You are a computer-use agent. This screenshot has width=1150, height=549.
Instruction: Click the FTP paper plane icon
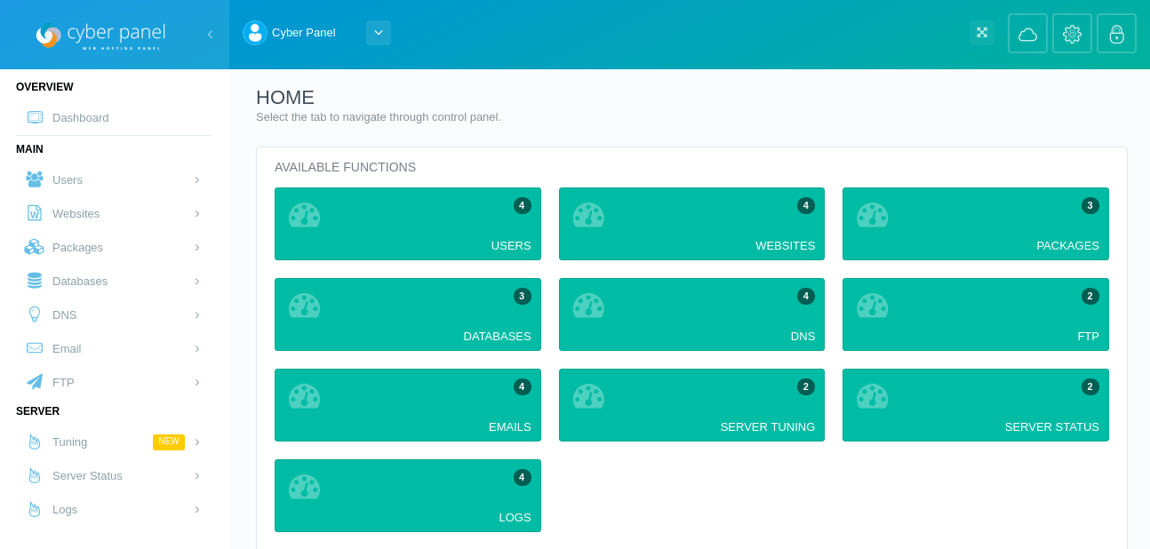35,382
